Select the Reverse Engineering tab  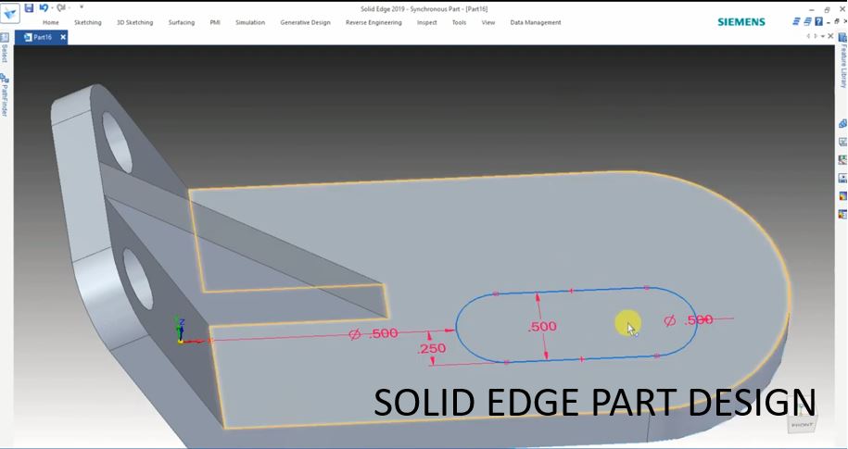tap(373, 23)
